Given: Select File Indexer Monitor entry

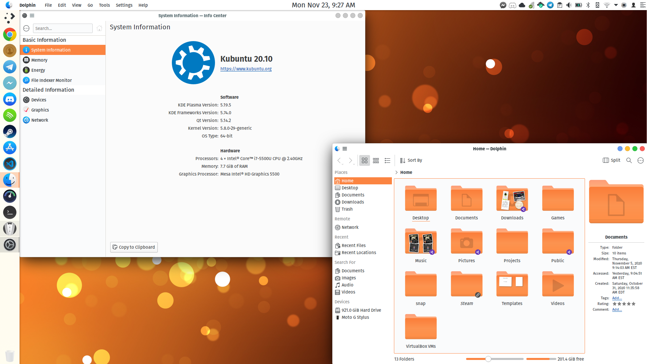Looking at the screenshot, I should pos(63,80).
